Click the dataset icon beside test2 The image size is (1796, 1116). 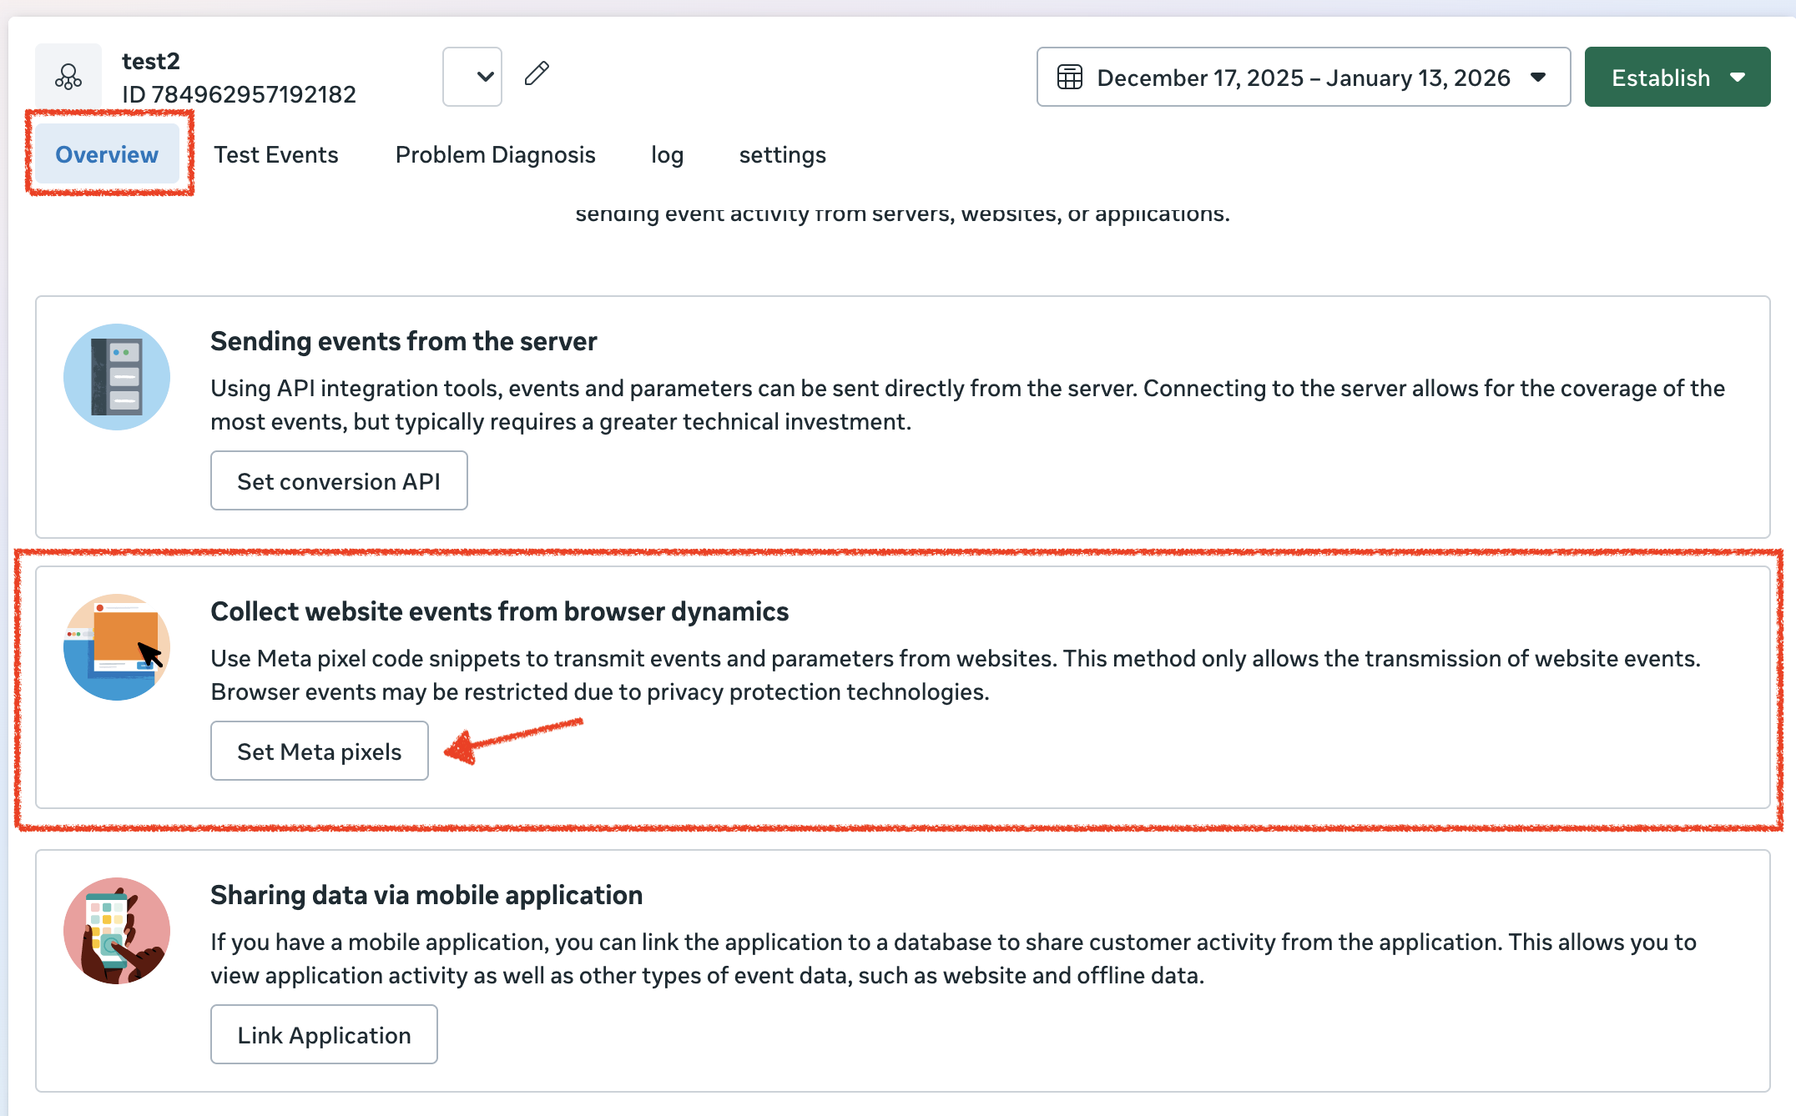(68, 77)
